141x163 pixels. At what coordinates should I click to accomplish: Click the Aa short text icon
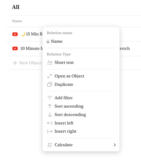click(50, 63)
